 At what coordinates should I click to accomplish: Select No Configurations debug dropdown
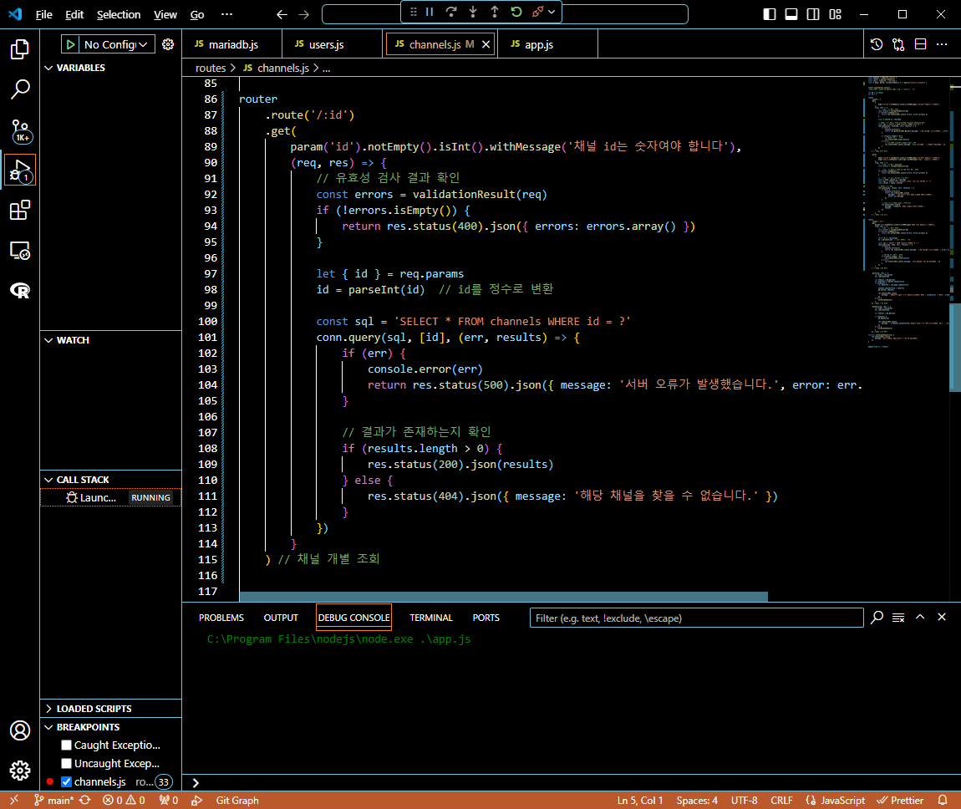coord(115,44)
